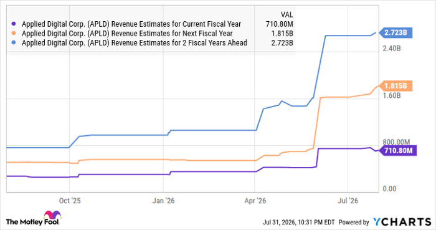Click the Jul '26 x-axis label

pyautogui.click(x=348, y=201)
